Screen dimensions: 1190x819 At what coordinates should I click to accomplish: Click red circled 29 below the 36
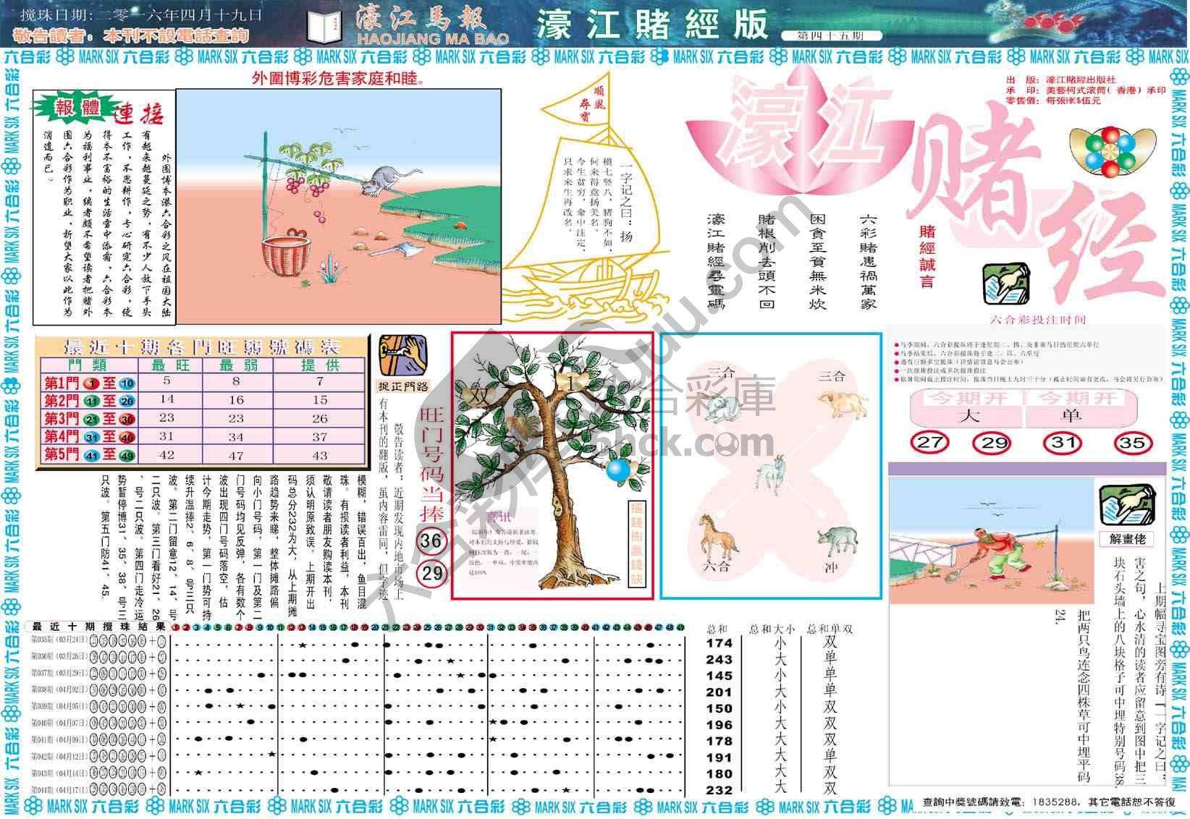click(x=432, y=573)
